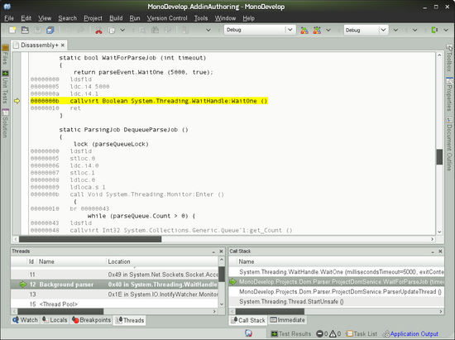Open the Edit menu
Viewport: 455px width, 340px height.
[26, 18]
